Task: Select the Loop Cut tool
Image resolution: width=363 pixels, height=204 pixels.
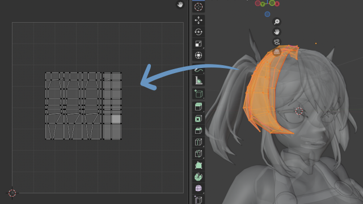Action: (x=199, y=142)
